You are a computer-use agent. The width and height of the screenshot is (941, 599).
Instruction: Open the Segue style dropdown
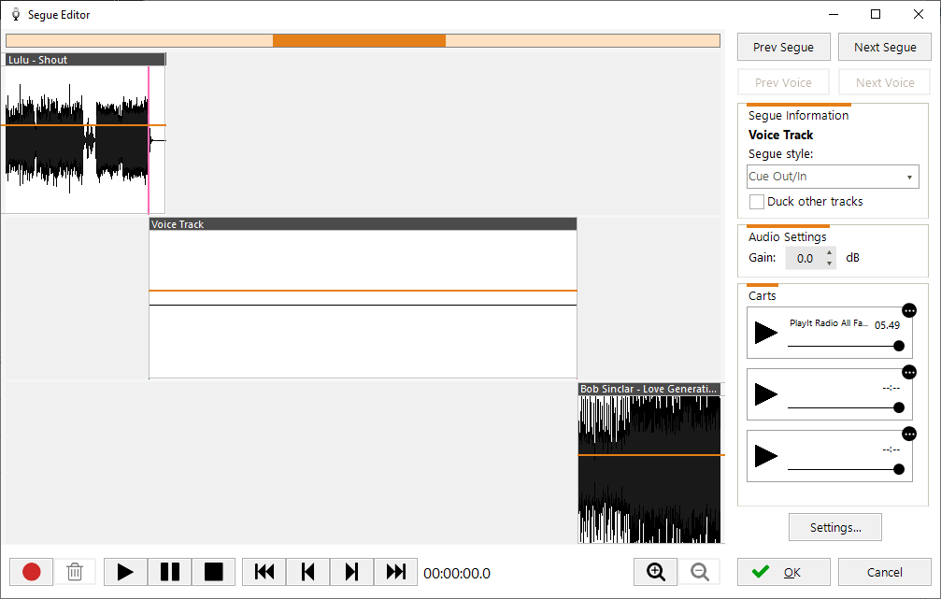(x=833, y=177)
